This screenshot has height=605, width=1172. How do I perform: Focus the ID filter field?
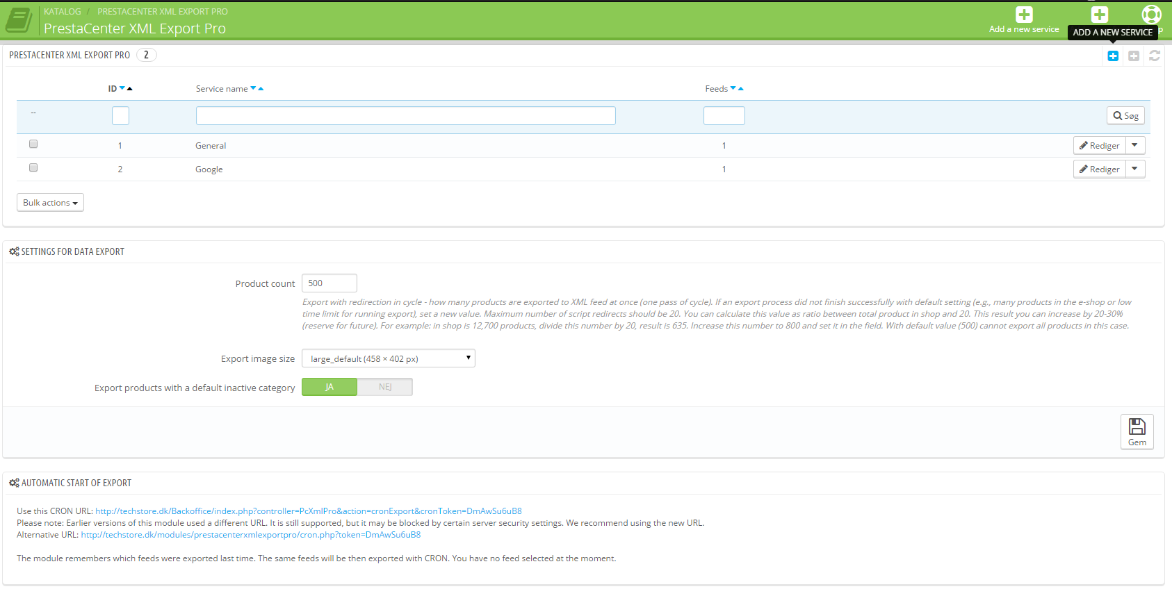(x=120, y=115)
